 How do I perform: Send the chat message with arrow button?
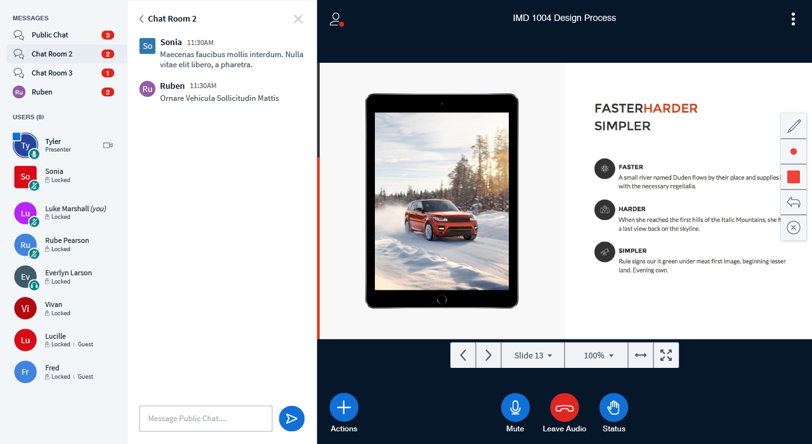coord(292,419)
